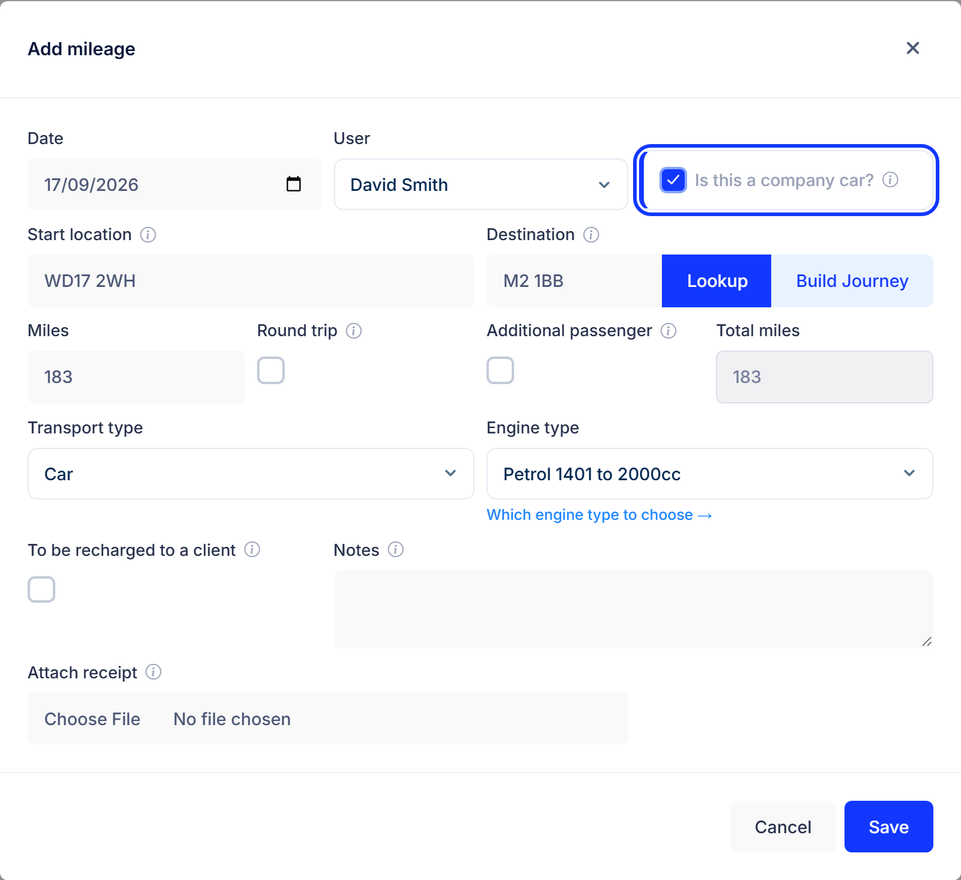Uncheck the company car checkbox
Image resolution: width=961 pixels, height=880 pixels.
673,180
